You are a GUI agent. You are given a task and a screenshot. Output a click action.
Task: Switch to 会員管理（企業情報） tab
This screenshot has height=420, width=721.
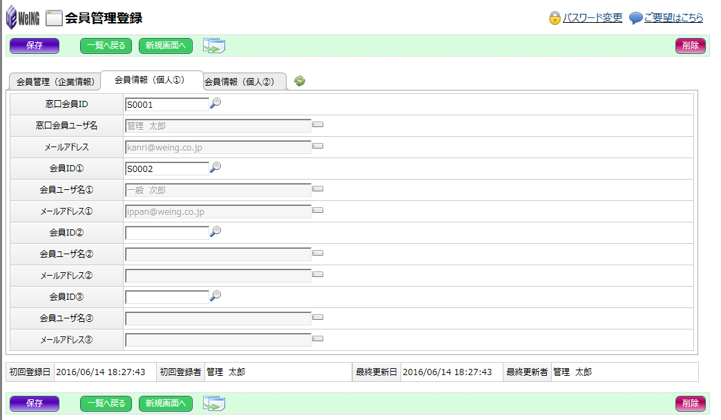55,82
